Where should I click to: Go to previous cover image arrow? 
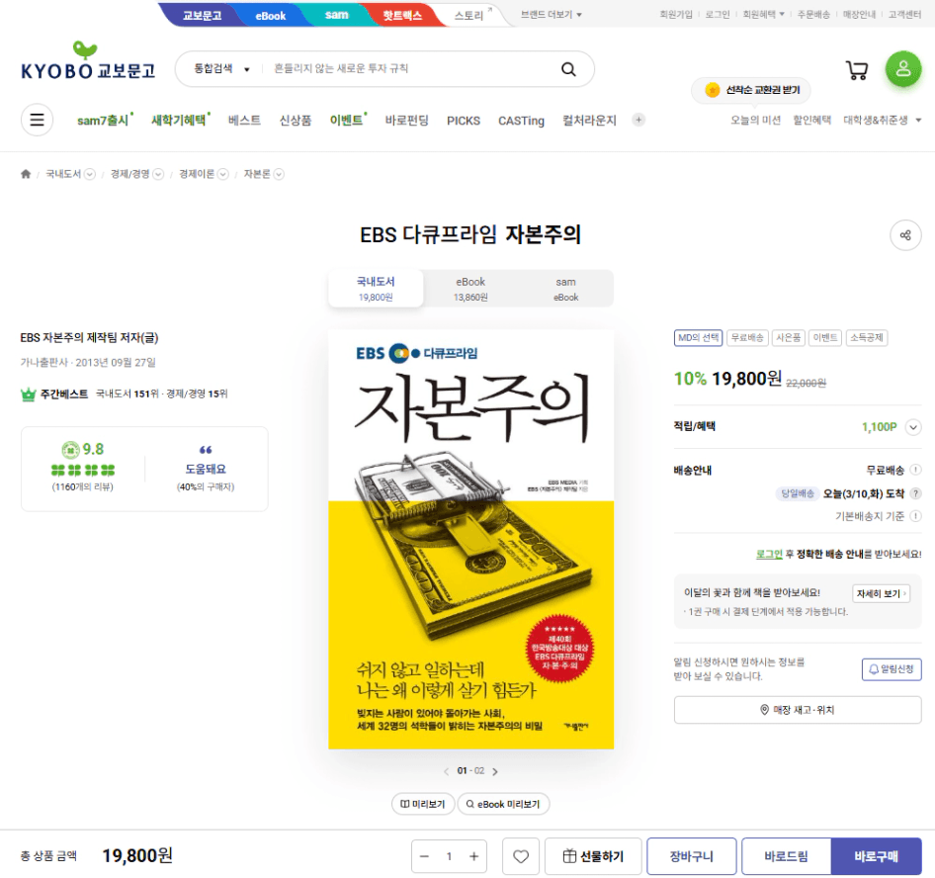coord(446,771)
